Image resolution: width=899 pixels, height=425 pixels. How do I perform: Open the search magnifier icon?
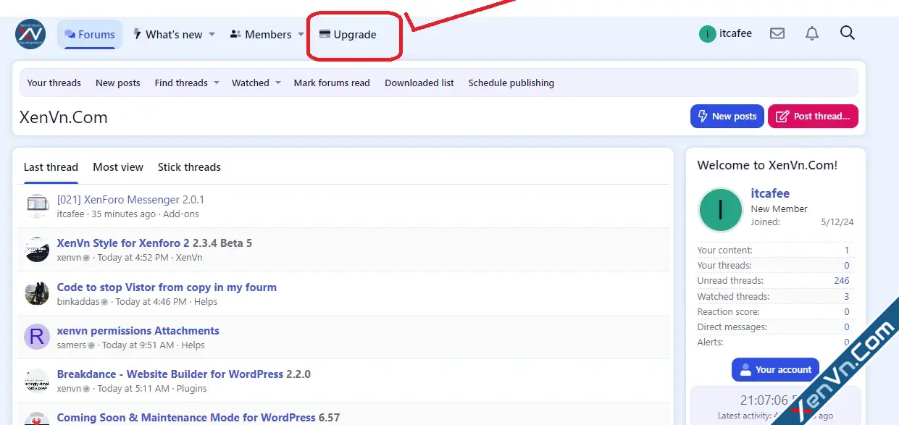pos(847,33)
